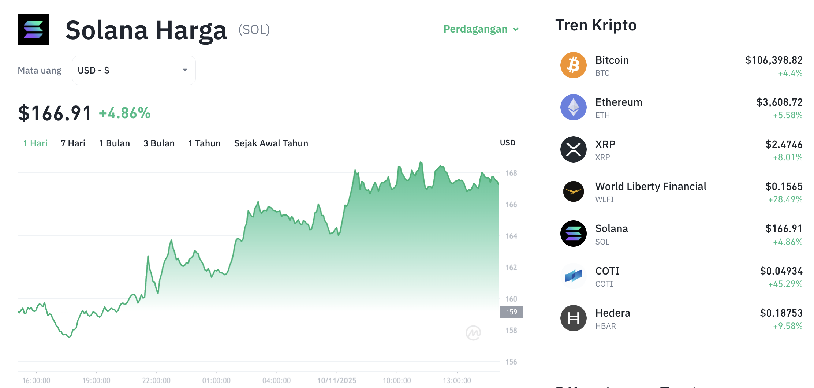Select the Solana icon in trending list
This screenshot has width=814, height=388.
coord(573,234)
